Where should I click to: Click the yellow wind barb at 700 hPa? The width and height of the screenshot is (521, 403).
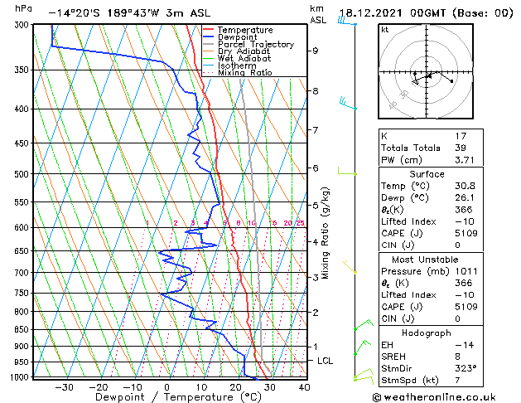tap(350, 267)
